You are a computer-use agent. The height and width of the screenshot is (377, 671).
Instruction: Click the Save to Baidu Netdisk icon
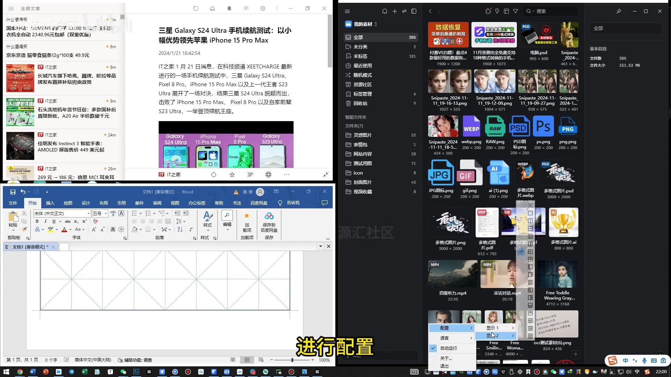pyautogui.click(x=269, y=216)
